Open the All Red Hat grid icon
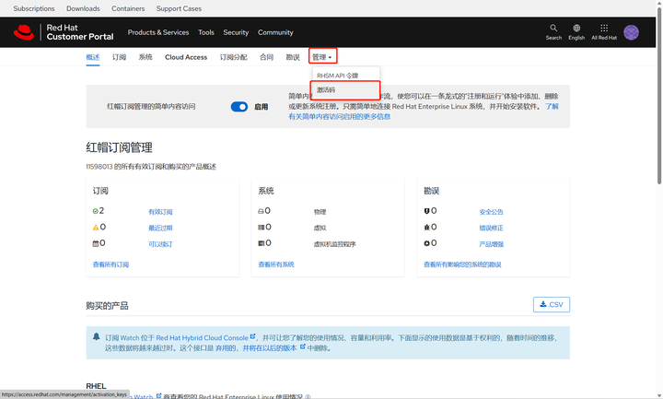Screen dimensions: 663x399 (x=604, y=28)
